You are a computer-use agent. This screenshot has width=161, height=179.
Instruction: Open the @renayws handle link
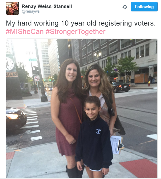(x=31, y=11)
